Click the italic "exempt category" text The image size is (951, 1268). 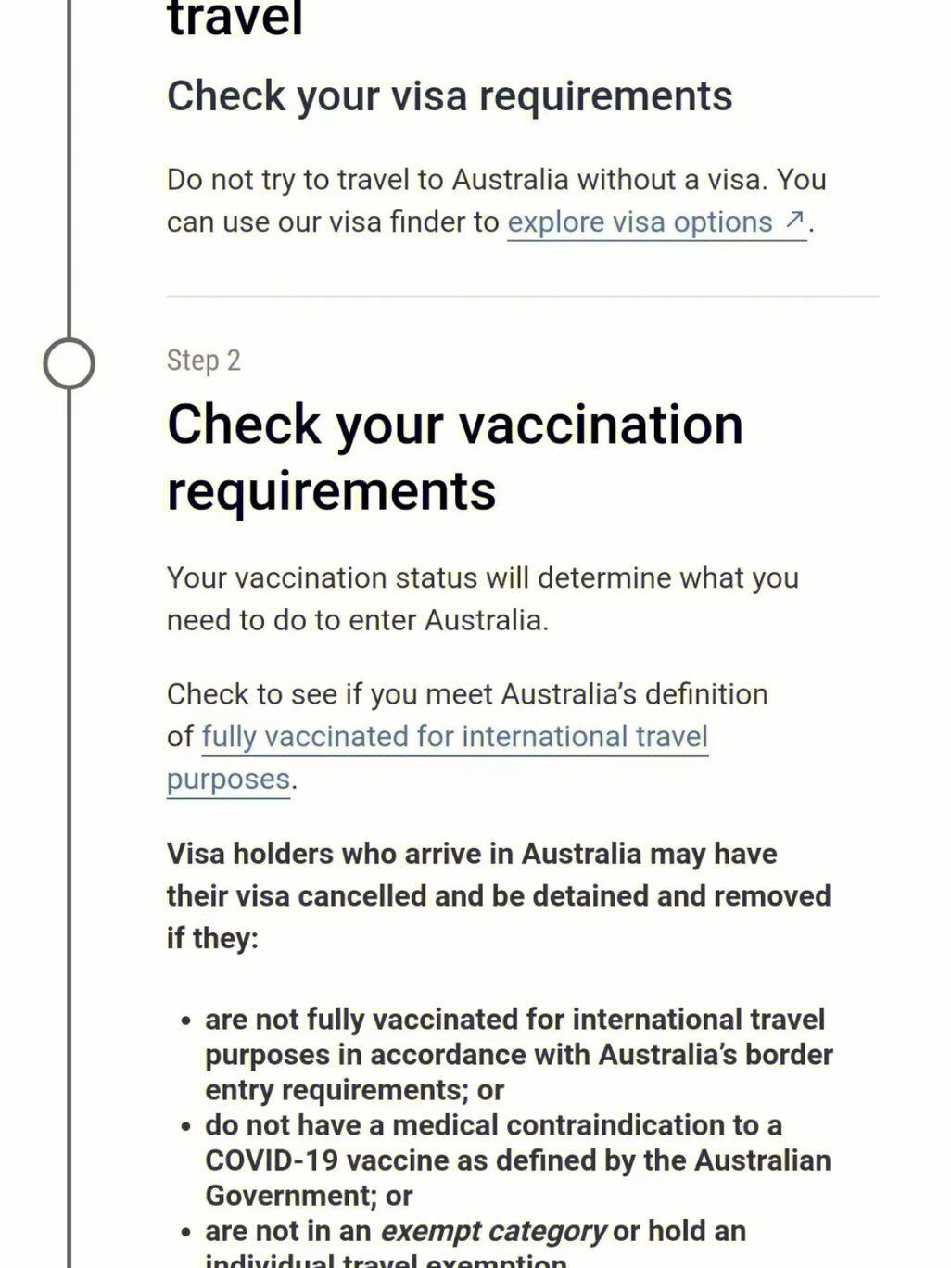pos(493,1231)
